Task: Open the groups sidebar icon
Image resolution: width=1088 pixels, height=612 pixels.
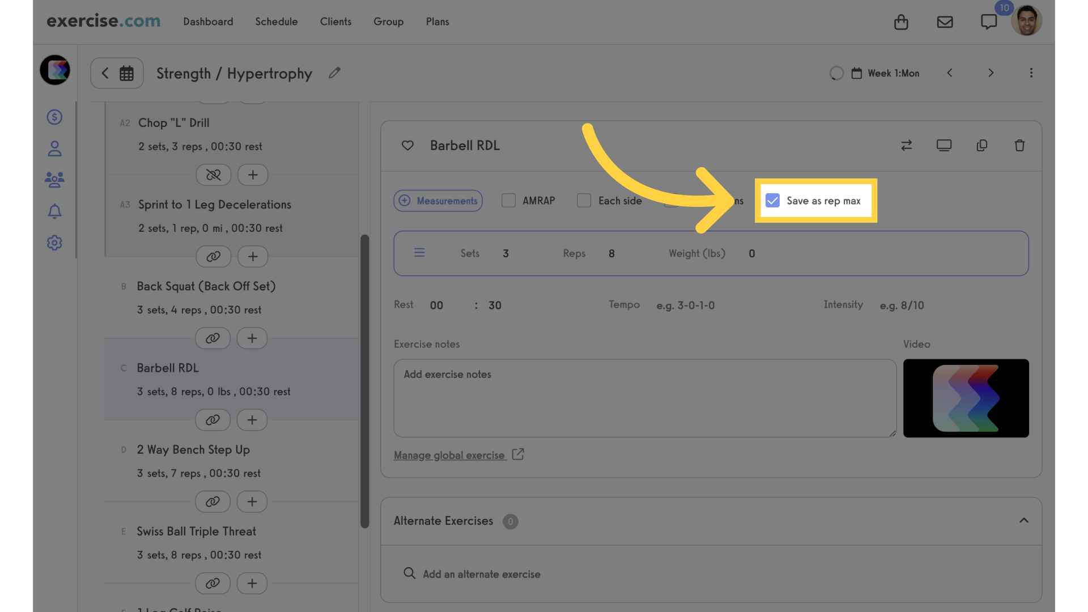Action: (54, 180)
